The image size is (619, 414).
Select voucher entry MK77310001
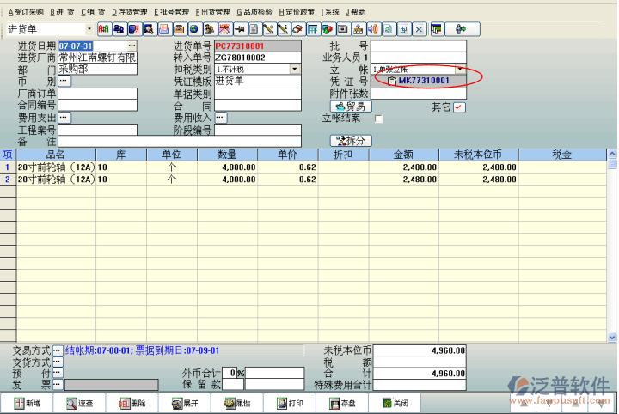coord(423,81)
